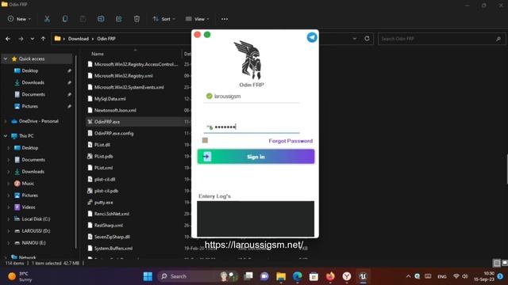Click the Search Odin FRP box
Image resolution: width=508 pixels, height=285 pixels.
point(441,39)
